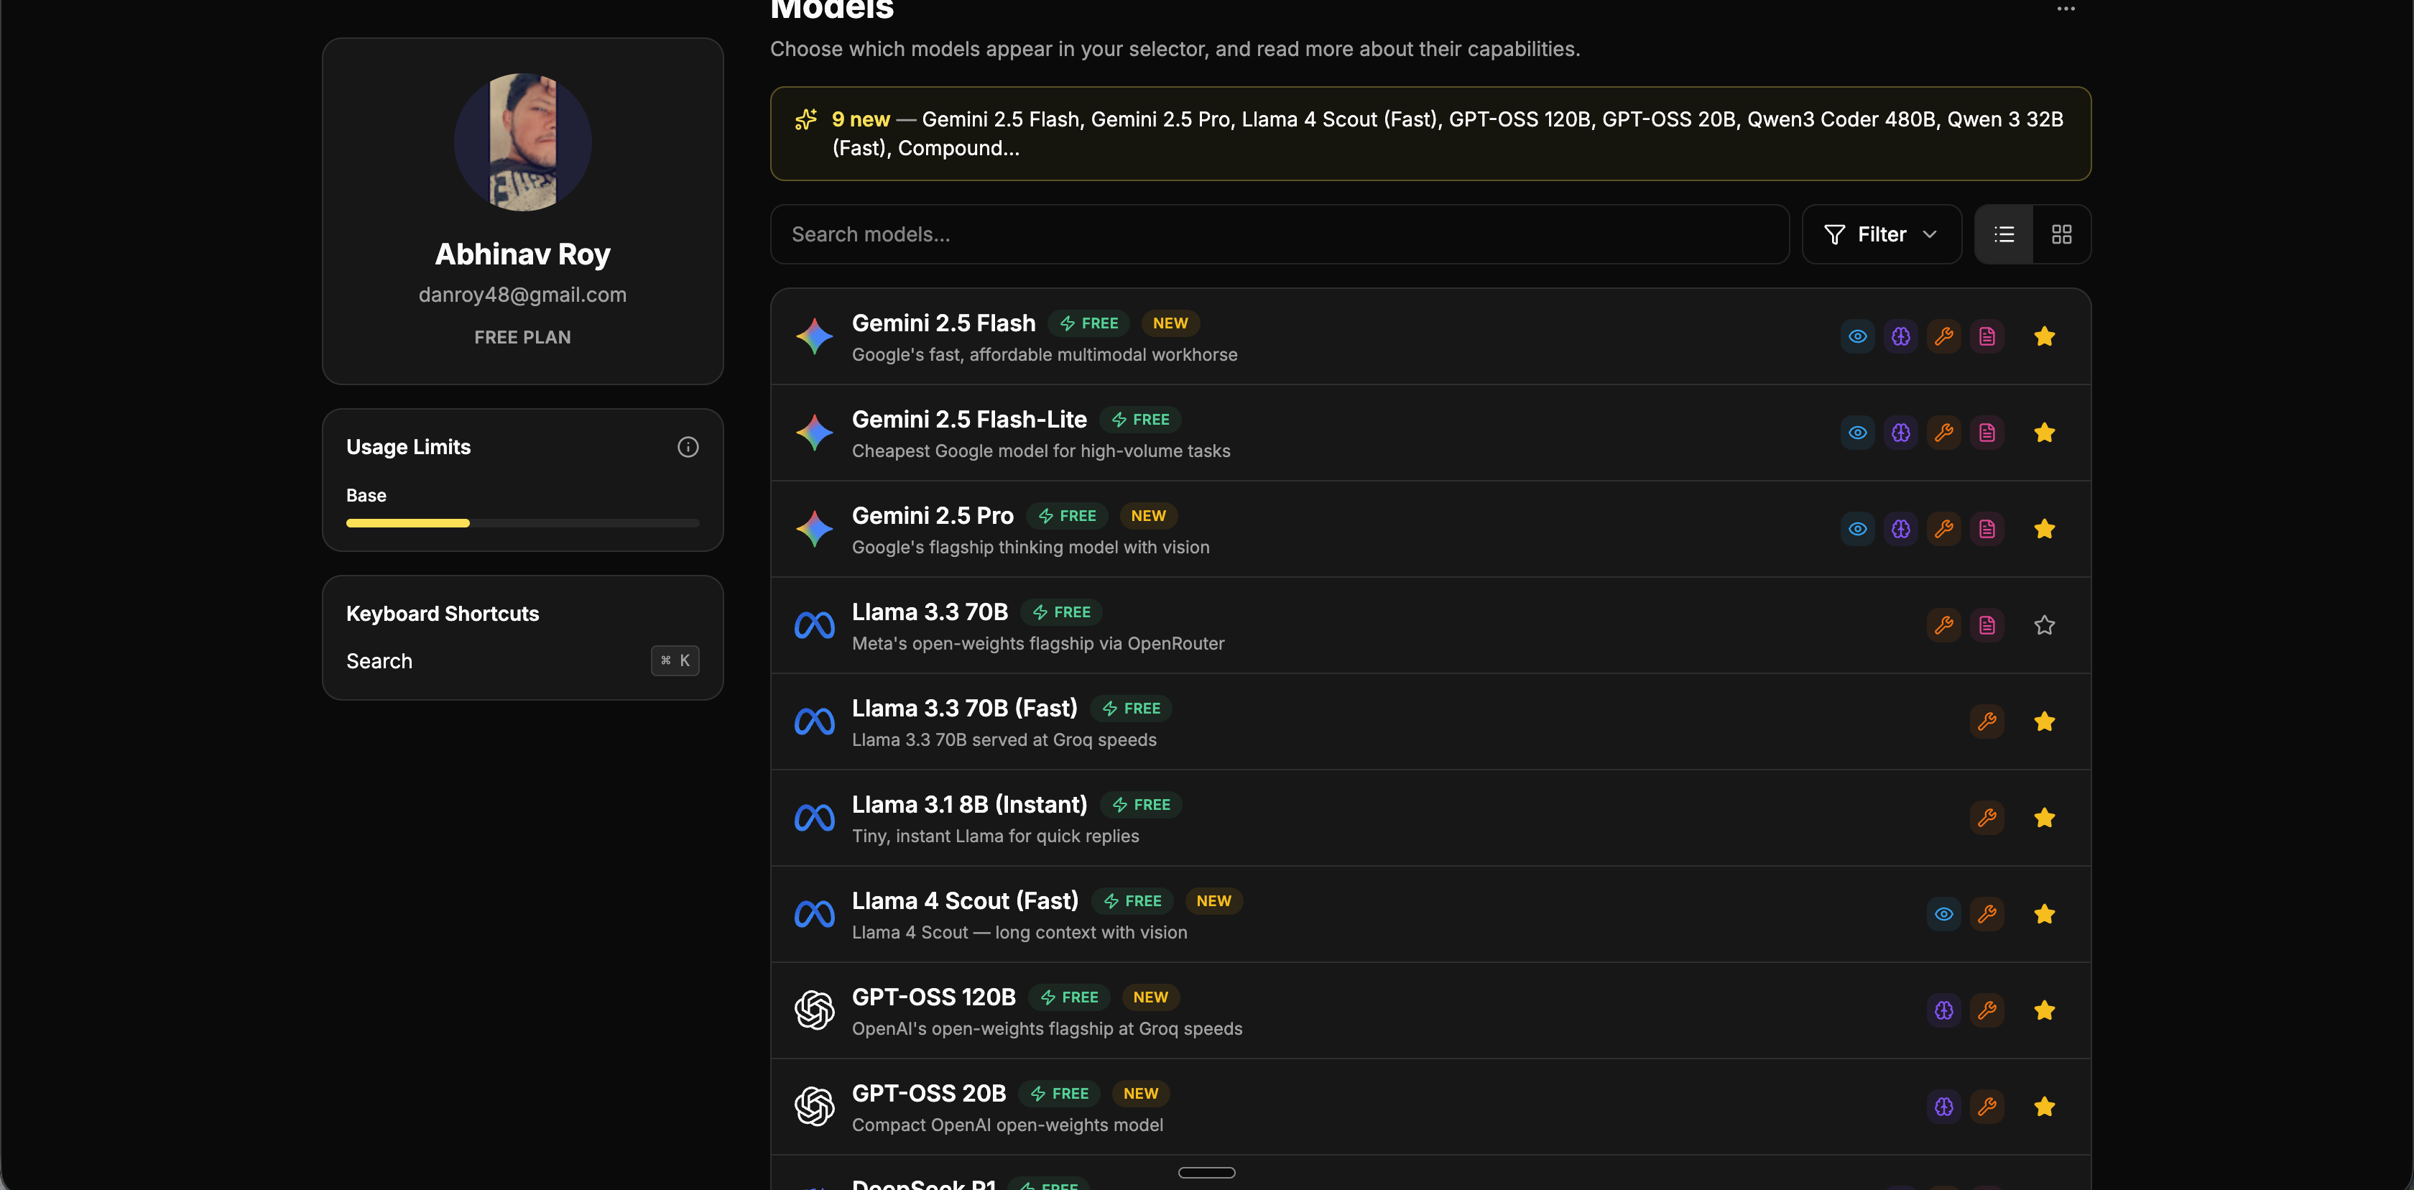2414x1190 pixels.
Task: Click Abhinav Roy's profile avatar
Action: pyautogui.click(x=523, y=142)
